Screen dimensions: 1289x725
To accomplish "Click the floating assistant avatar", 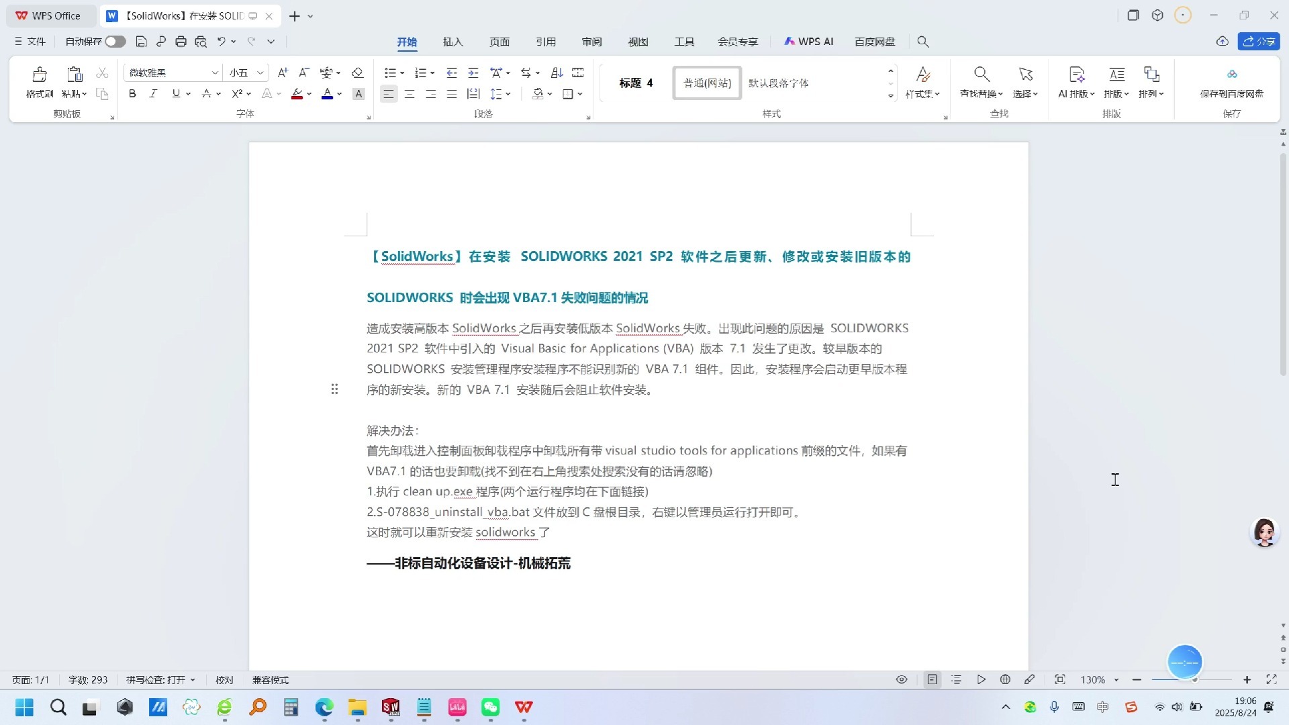I will 1265,532.
